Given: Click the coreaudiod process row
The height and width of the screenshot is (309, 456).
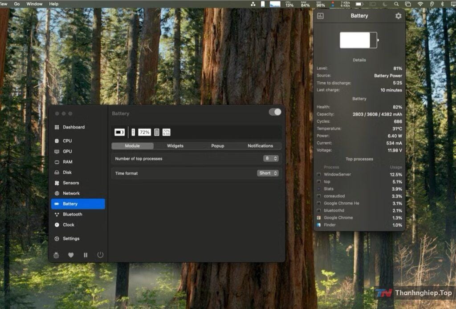Looking at the screenshot, I should point(359,197).
